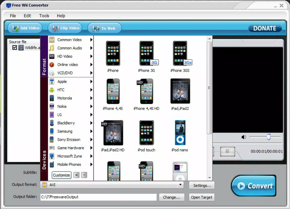Choose the iPod nano profile icon
Image resolution: width=290 pixels, height=209 pixels.
180,132
